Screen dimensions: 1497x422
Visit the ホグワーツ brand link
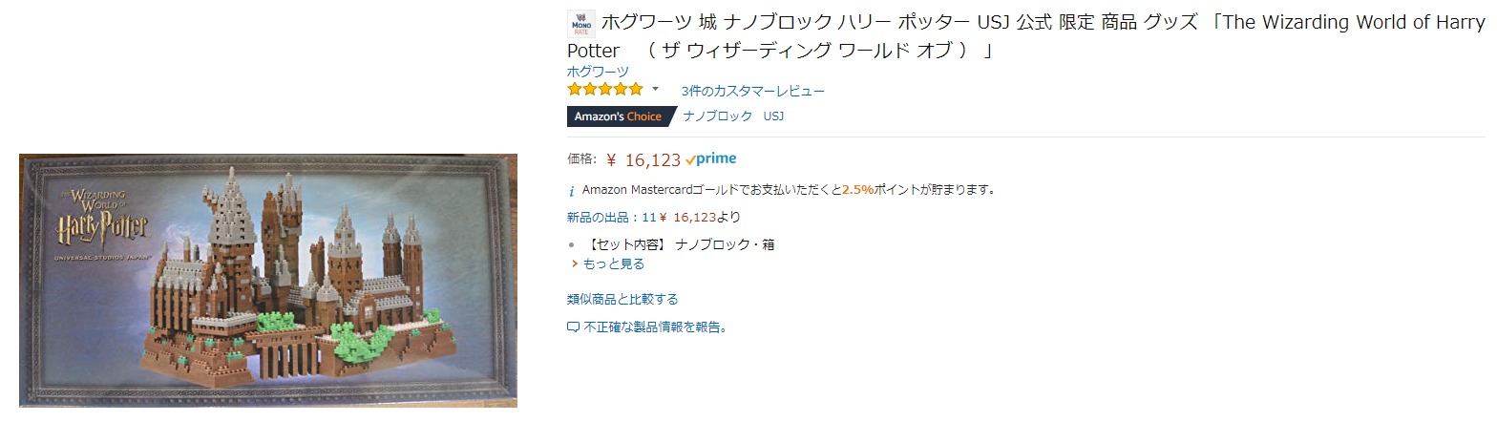(597, 72)
